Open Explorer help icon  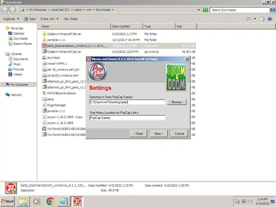tap(270, 19)
